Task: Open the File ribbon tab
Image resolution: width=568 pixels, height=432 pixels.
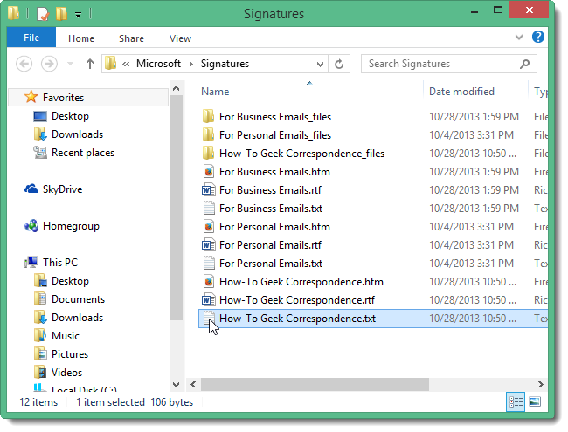Action: pyautogui.click(x=31, y=38)
